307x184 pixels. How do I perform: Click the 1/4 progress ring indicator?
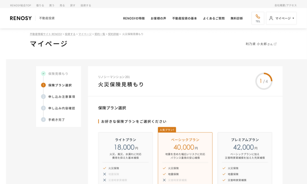[x=264, y=81]
